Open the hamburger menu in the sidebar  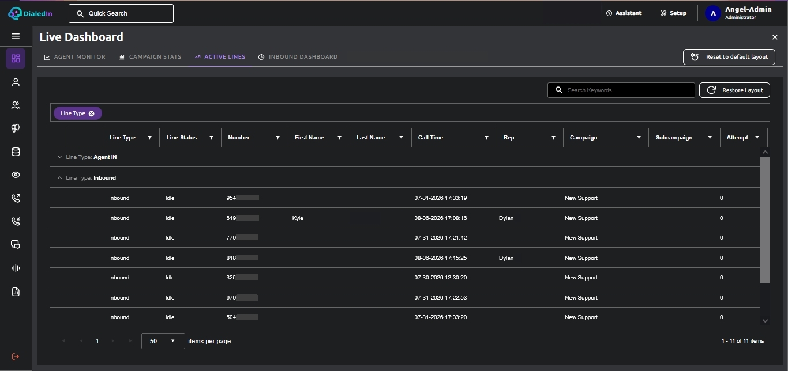tap(16, 36)
